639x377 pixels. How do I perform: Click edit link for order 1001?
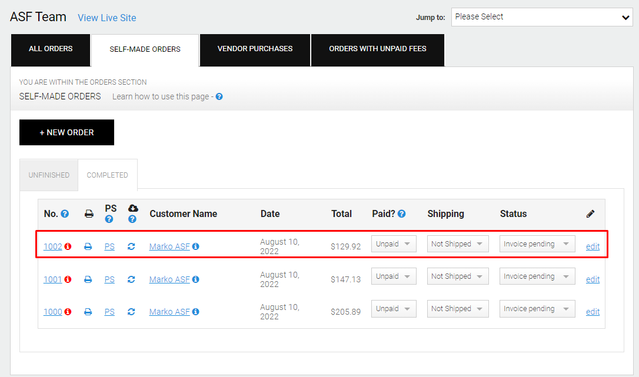[x=593, y=279]
